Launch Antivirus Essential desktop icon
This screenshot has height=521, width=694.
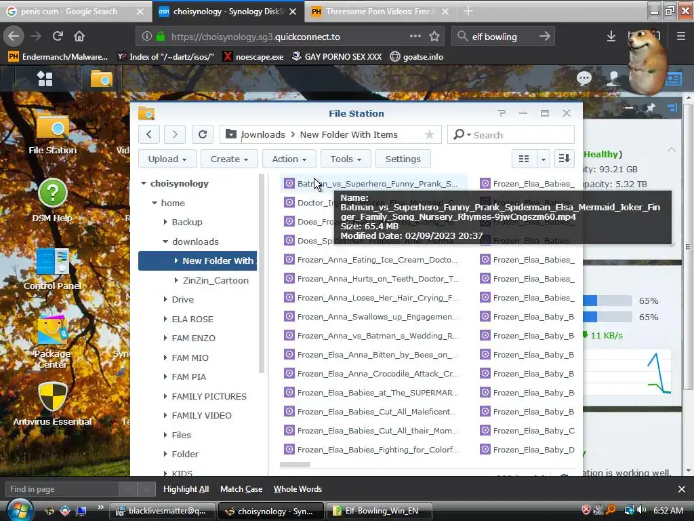[x=52, y=404]
